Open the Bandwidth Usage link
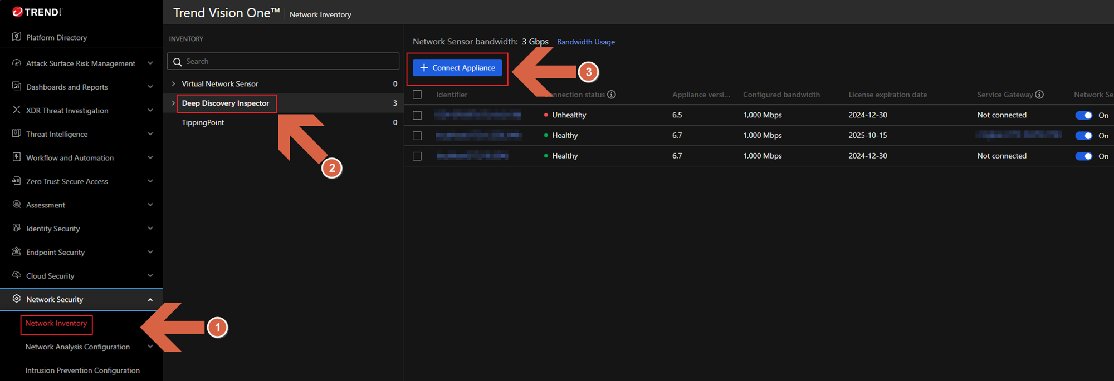 point(585,42)
